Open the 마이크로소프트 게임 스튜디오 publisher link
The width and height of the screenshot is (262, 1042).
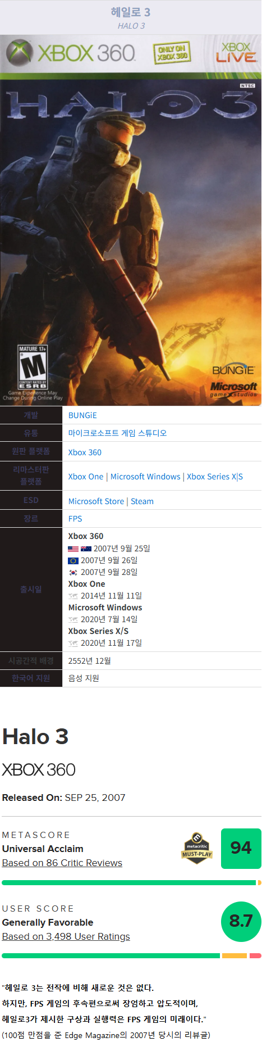point(117,433)
